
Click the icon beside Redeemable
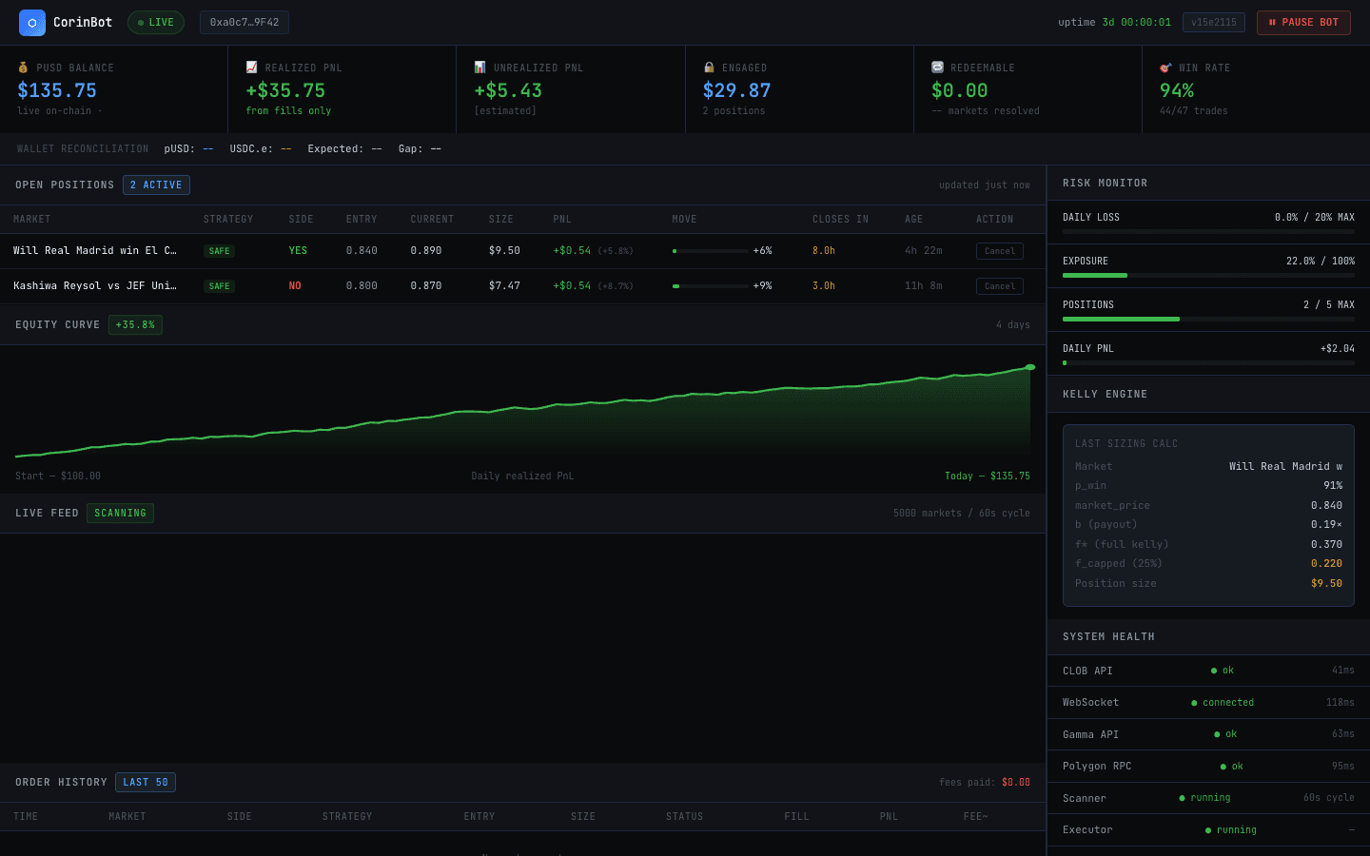937,68
